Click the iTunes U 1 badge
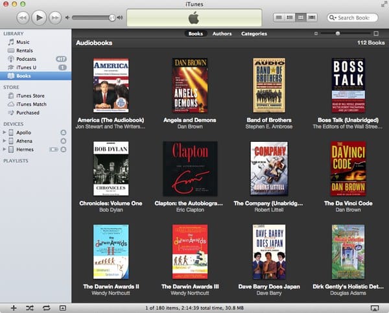This screenshot has height=313, width=389. (x=62, y=67)
